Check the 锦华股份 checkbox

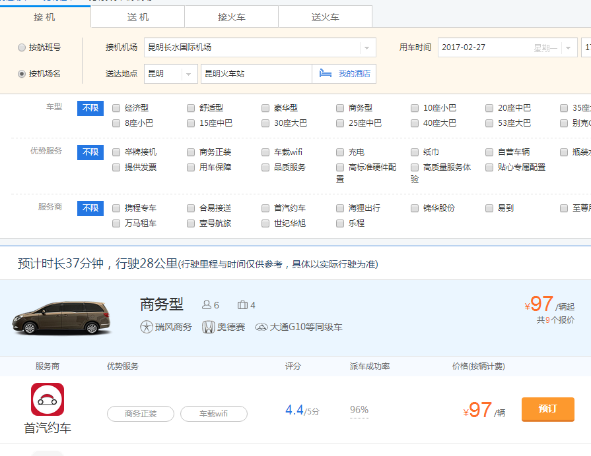pyautogui.click(x=415, y=208)
